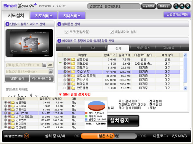This screenshot has width=193, height=144.
Task: Click folder icon of 지도파일 in main list
Action: click(x=73, y=64)
